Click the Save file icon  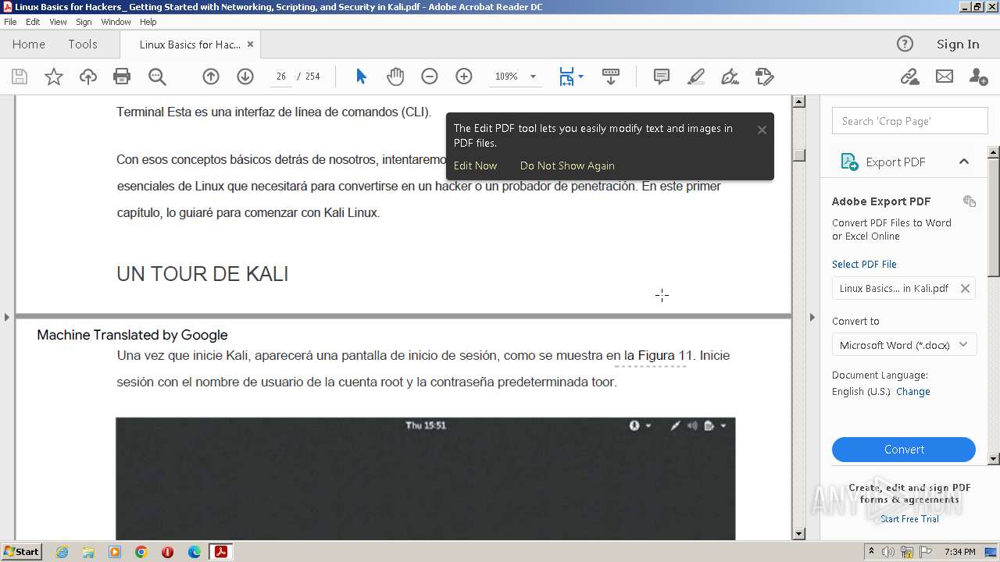20,76
